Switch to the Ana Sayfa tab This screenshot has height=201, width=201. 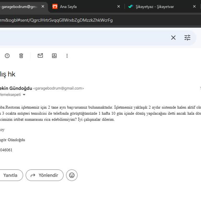click(x=68, y=7)
